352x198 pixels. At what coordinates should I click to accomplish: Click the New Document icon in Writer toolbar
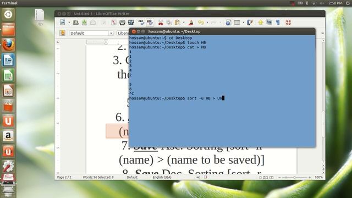(62, 22)
